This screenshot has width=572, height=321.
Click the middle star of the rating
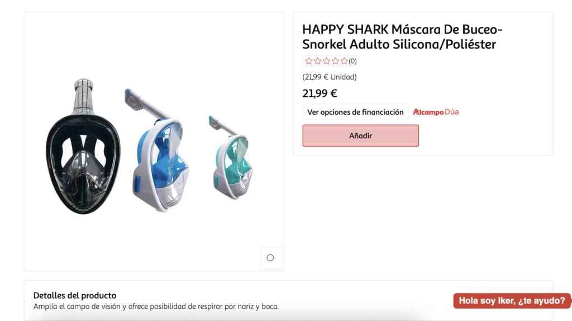(x=327, y=61)
